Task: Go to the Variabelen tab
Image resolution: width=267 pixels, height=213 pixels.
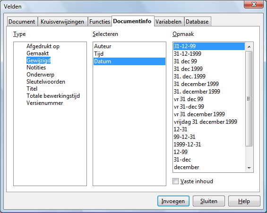Action: click(x=169, y=22)
